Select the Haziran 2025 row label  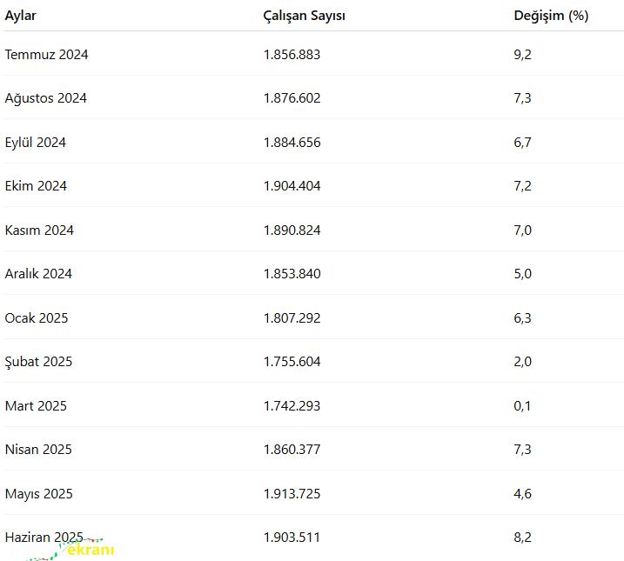coord(44,538)
